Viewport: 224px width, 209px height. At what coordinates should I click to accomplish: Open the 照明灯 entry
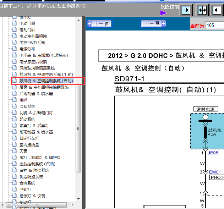[25, 189]
